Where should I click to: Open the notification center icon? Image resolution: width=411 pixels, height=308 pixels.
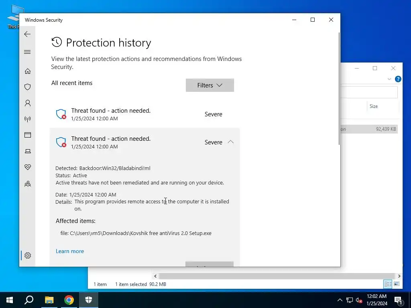tap(398, 300)
